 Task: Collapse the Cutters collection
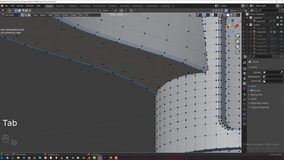tap(247, 25)
